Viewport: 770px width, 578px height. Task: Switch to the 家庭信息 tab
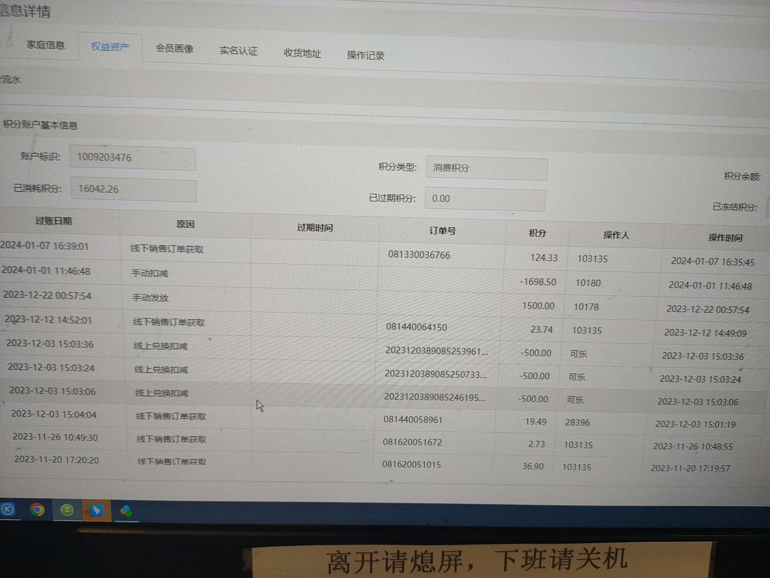(46, 45)
